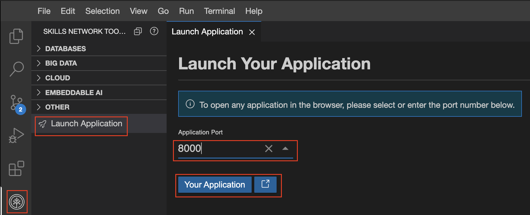The height and width of the screenshot is (215, 530).
Task: Open the Explorer files icon
Action: tap(16, 36)
